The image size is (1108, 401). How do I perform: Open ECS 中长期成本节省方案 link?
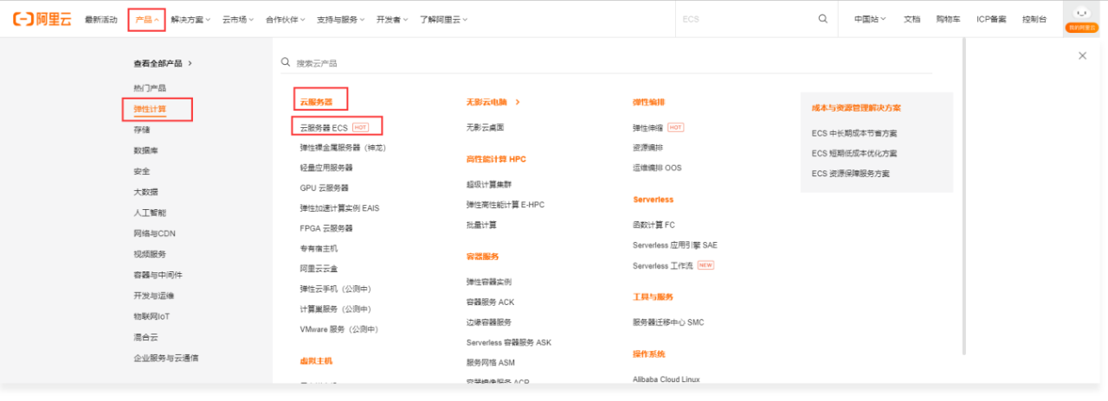click(854, 133)
